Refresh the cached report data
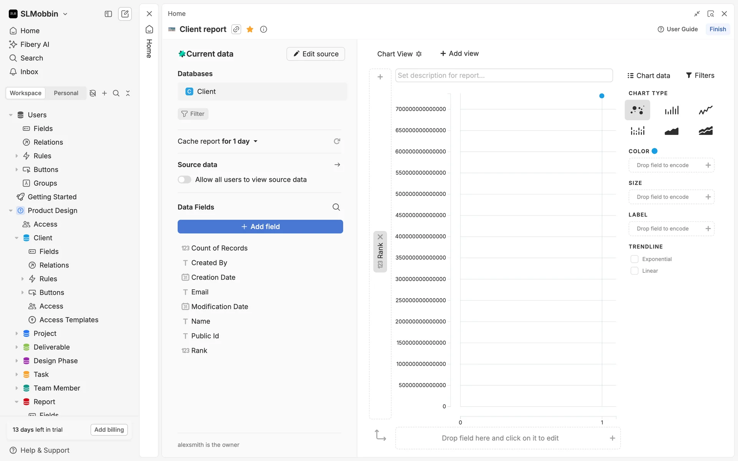 tap(337, 141)
